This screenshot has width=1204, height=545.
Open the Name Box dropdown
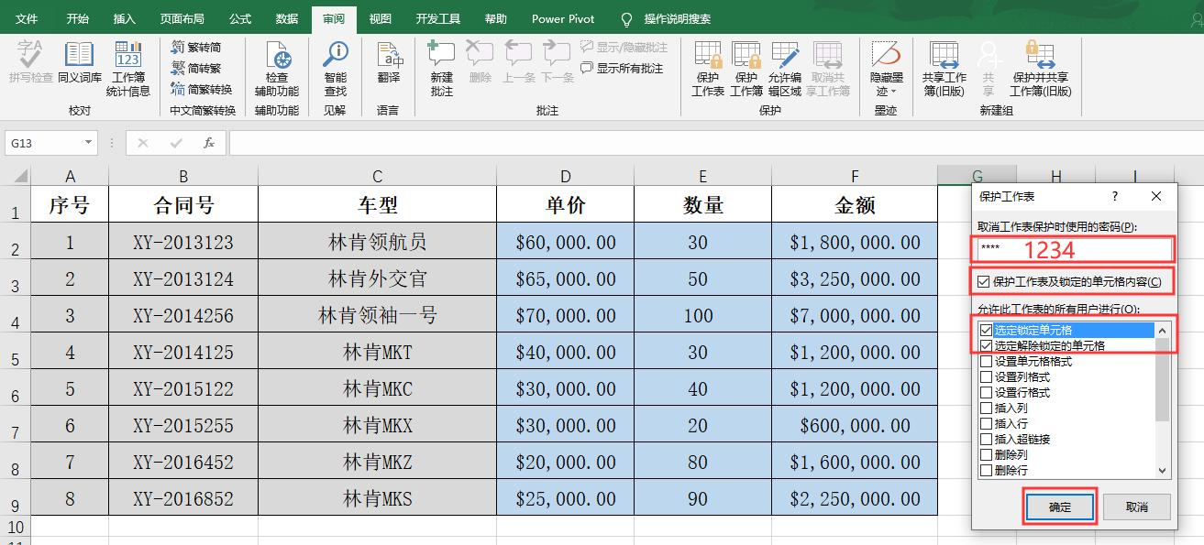[87, 144]
